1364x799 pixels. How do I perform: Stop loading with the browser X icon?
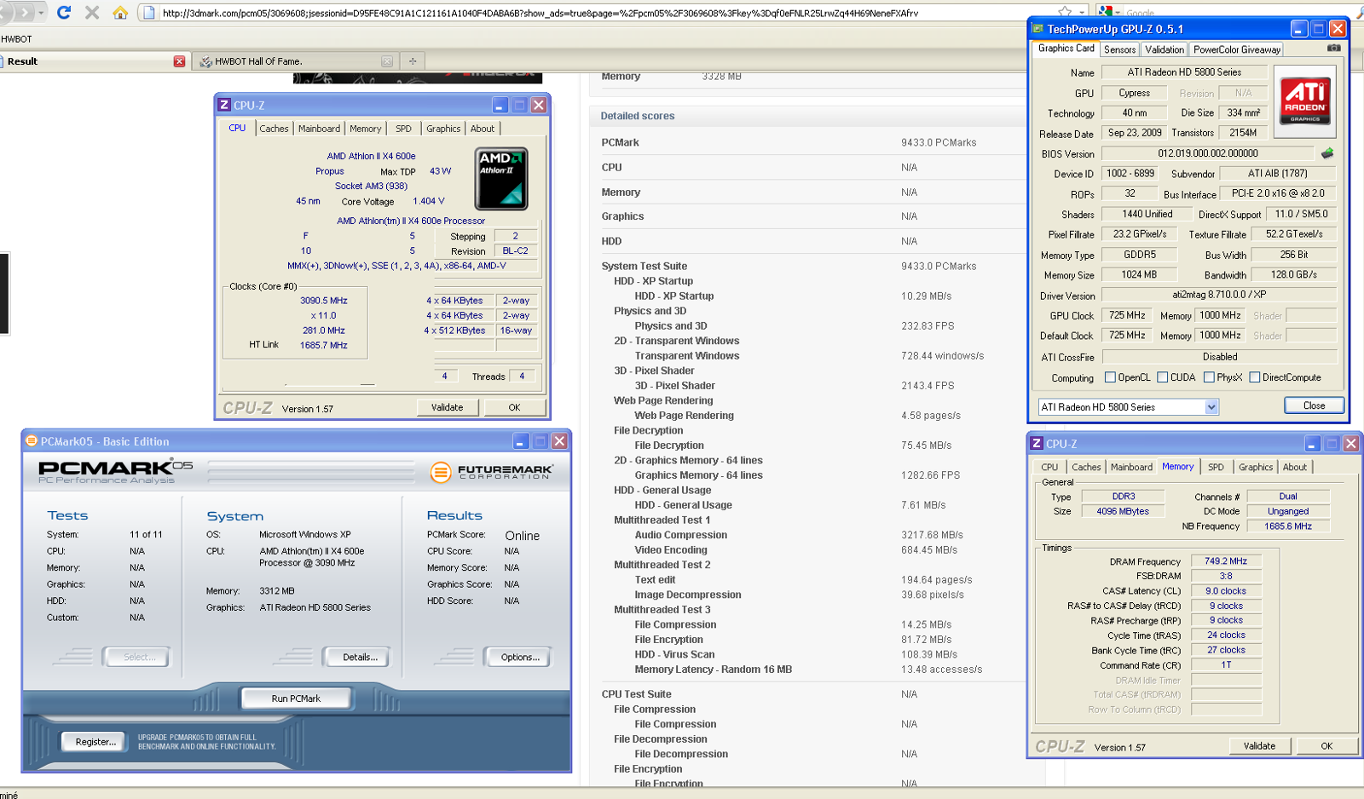click(x=92, y=12)
